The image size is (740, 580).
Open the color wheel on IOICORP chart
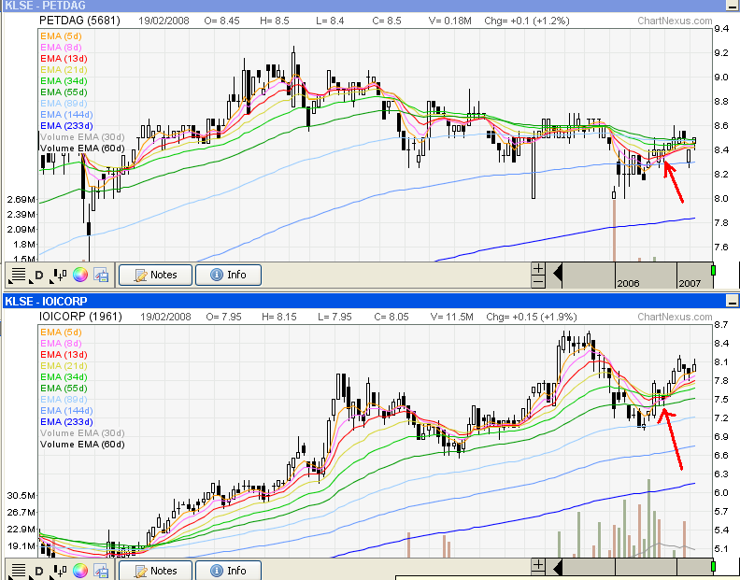[x=80, y=570]
